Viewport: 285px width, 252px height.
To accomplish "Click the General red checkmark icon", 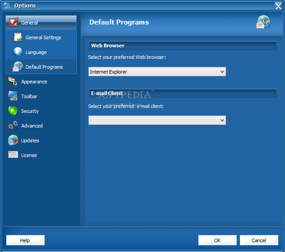I will [13, 22].
